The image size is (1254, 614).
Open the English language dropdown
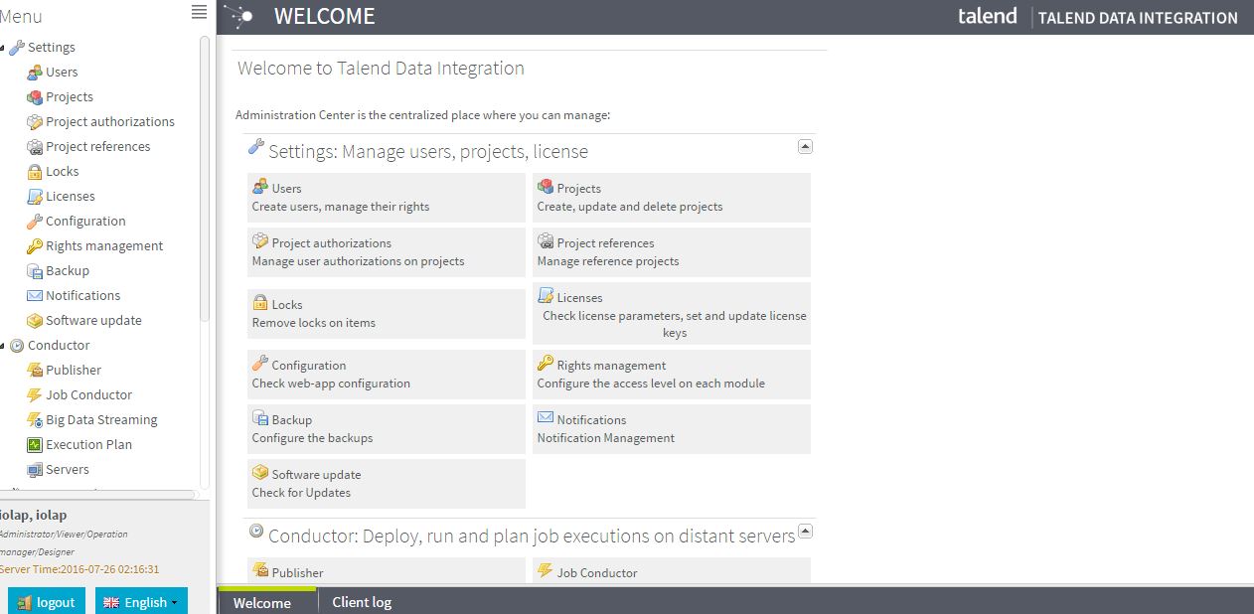pos(141,602)
